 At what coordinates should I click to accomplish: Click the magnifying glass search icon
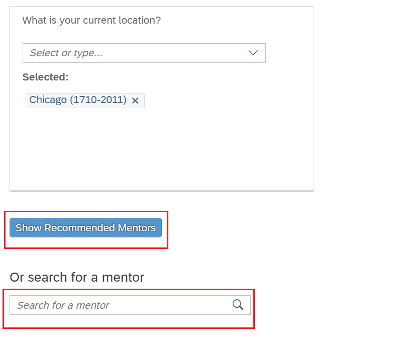238,305
